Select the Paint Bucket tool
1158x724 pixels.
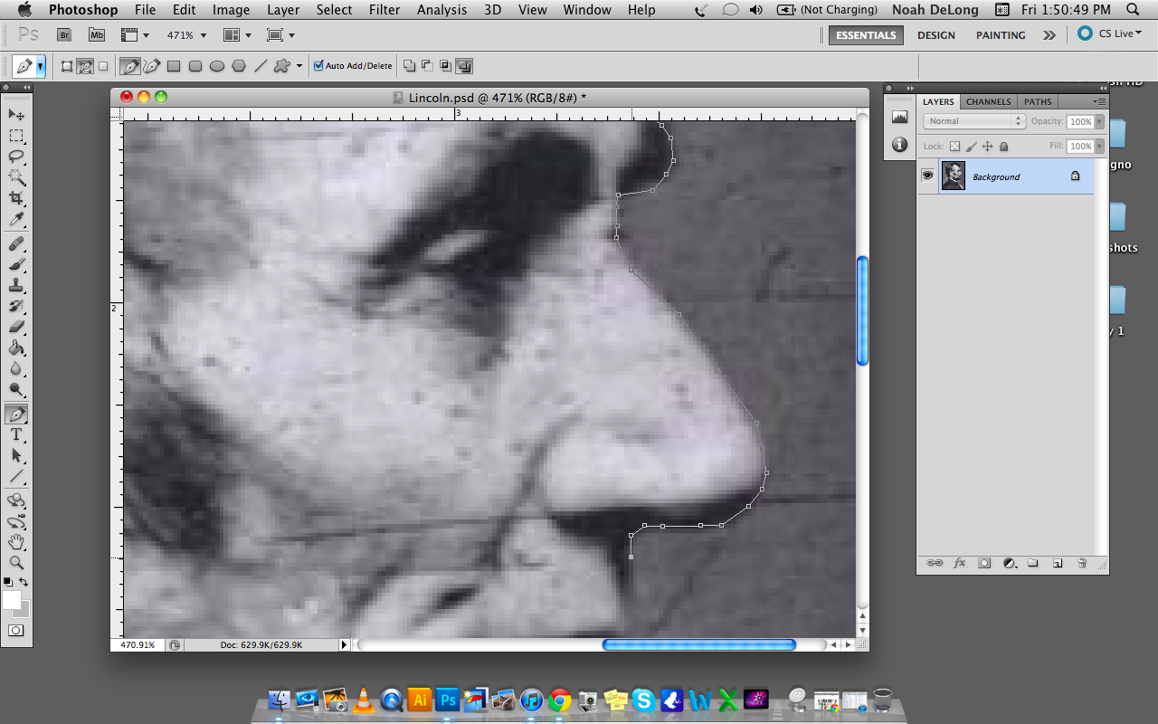(x=16, y=348)
